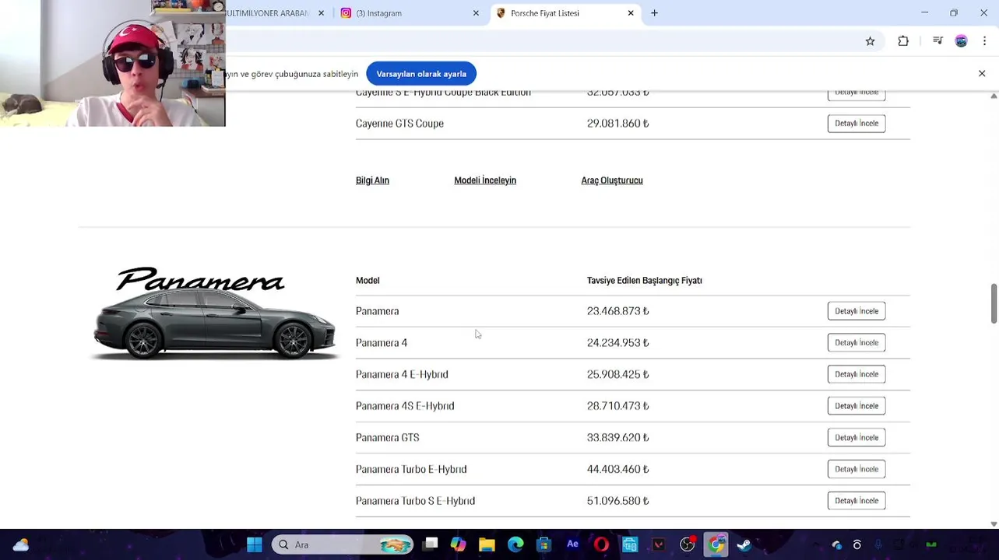Open Opera browser from the taskbar

coord(601,545)
